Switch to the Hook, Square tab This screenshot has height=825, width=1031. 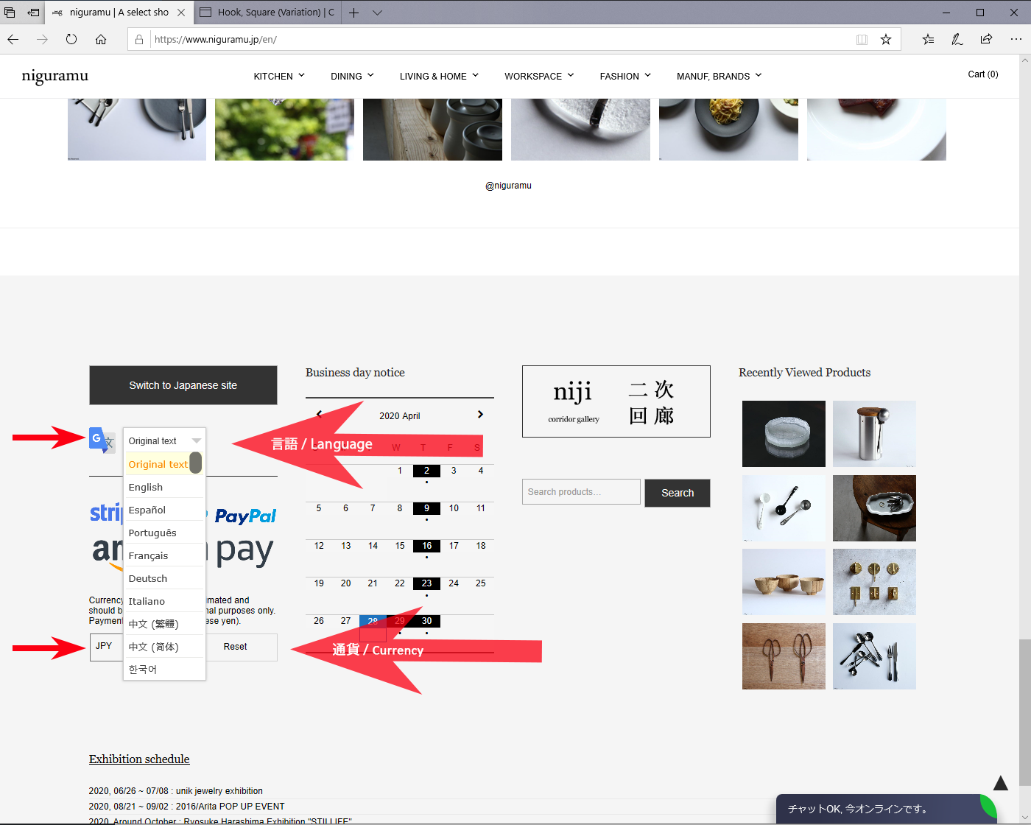pyautogui.click(x=268, y=13)
